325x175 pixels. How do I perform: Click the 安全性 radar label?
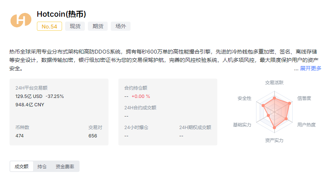[x=244, y=98]
